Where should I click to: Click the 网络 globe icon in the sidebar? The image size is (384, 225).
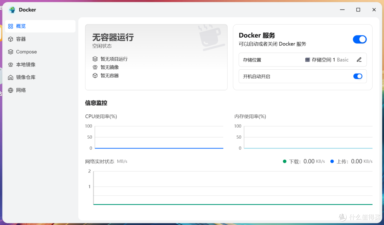(x=11, y=90)
